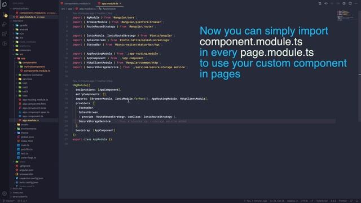Expand the services folder
361x203 pixels.
tap(27, 79)
